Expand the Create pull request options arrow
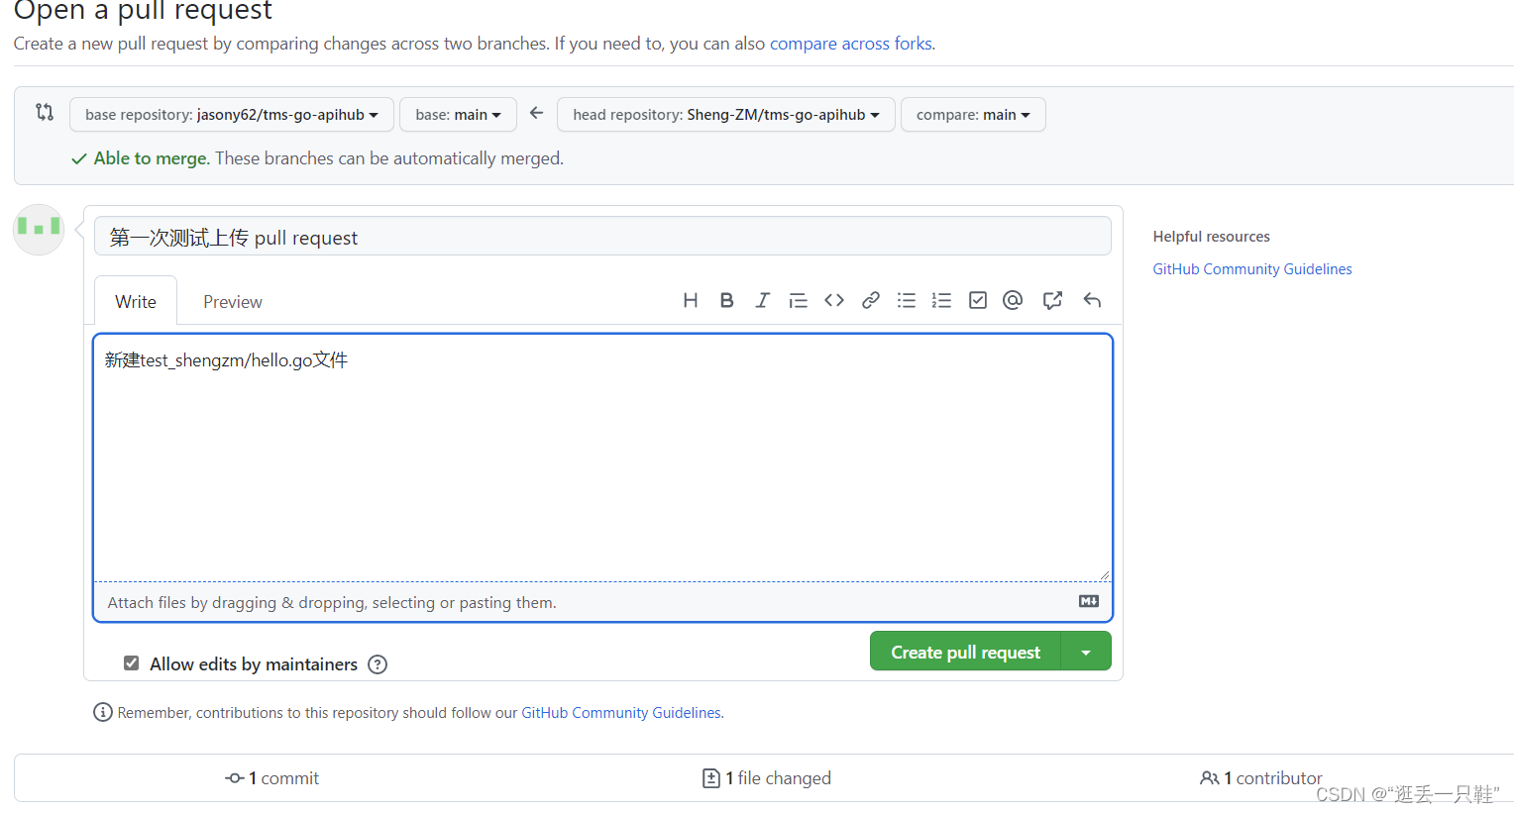The width and height of the screenshot is (1514, 813). (x=1086, y=652)
